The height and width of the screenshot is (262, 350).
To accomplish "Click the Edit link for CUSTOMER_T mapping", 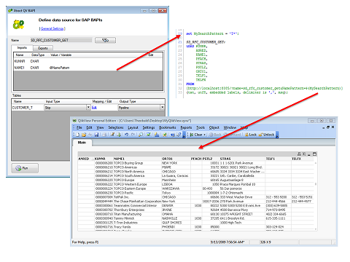I will 94,108.
